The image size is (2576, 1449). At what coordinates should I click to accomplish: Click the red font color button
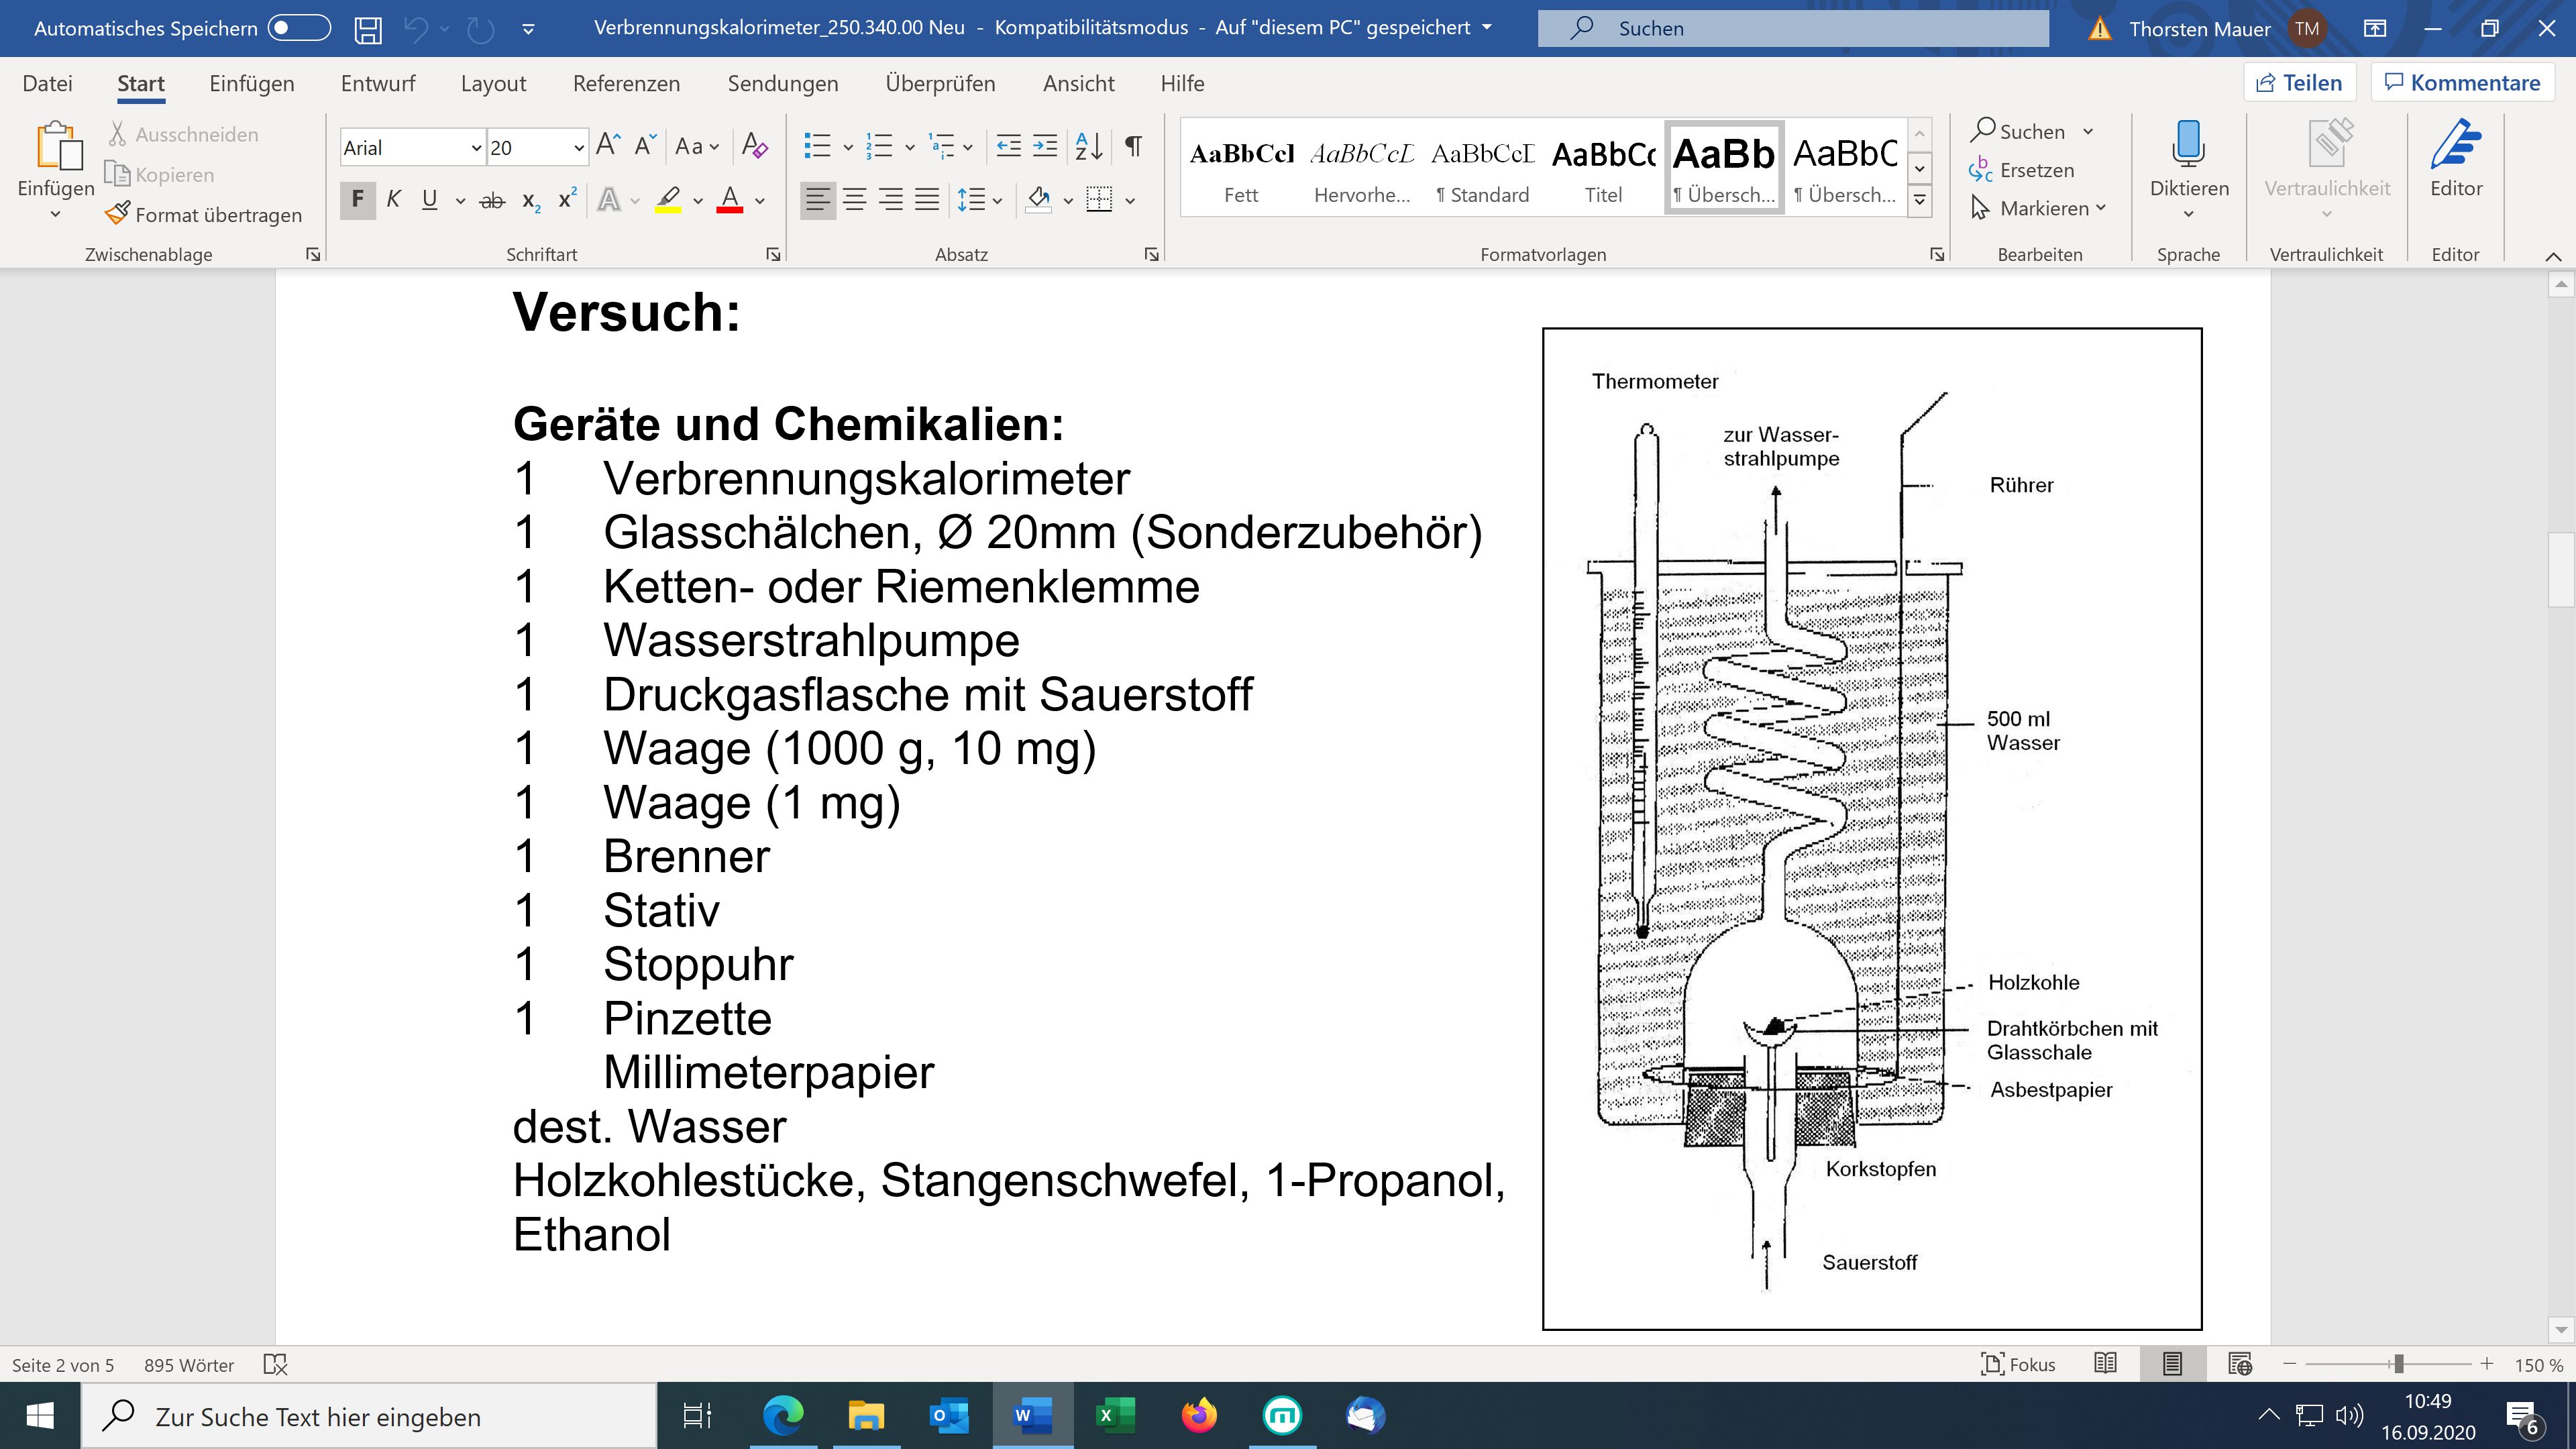[730, 200]
